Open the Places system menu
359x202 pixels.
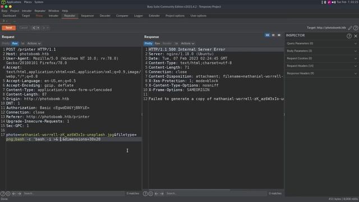point(27,2)
